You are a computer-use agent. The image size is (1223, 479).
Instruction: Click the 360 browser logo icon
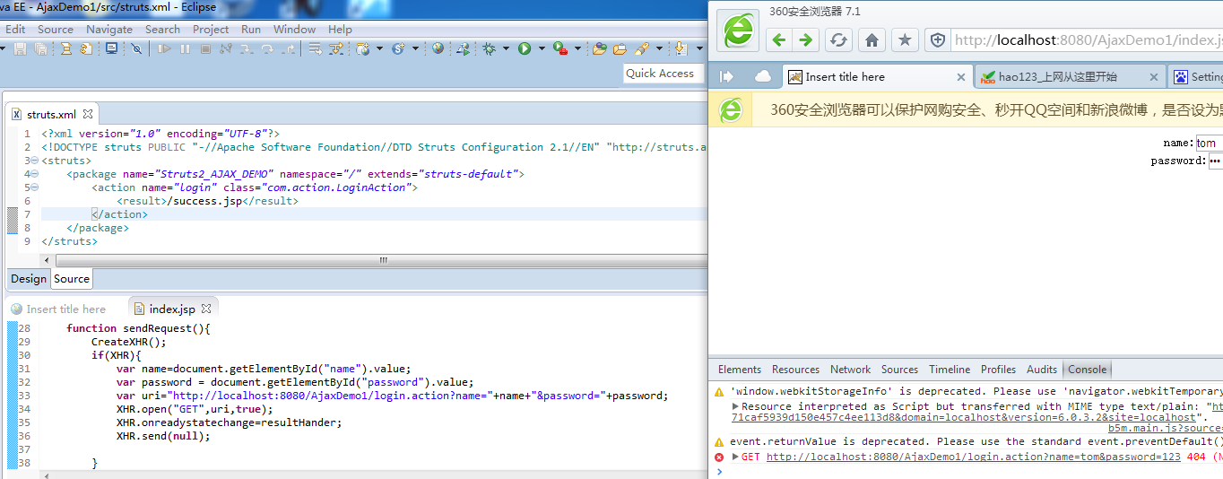coord(739,31)
